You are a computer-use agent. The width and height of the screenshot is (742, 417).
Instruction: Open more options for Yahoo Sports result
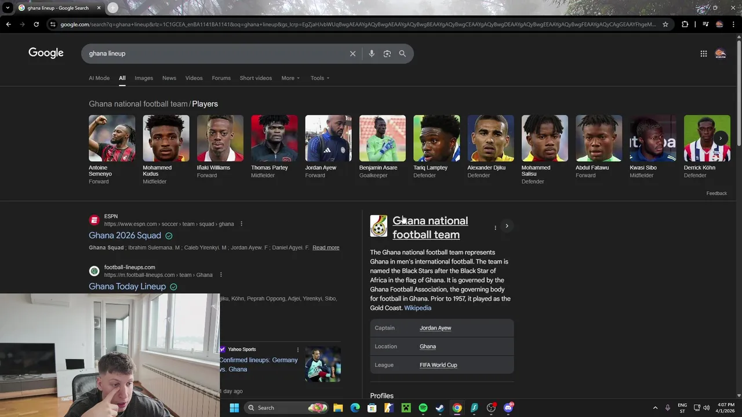(x=298, y=350)
